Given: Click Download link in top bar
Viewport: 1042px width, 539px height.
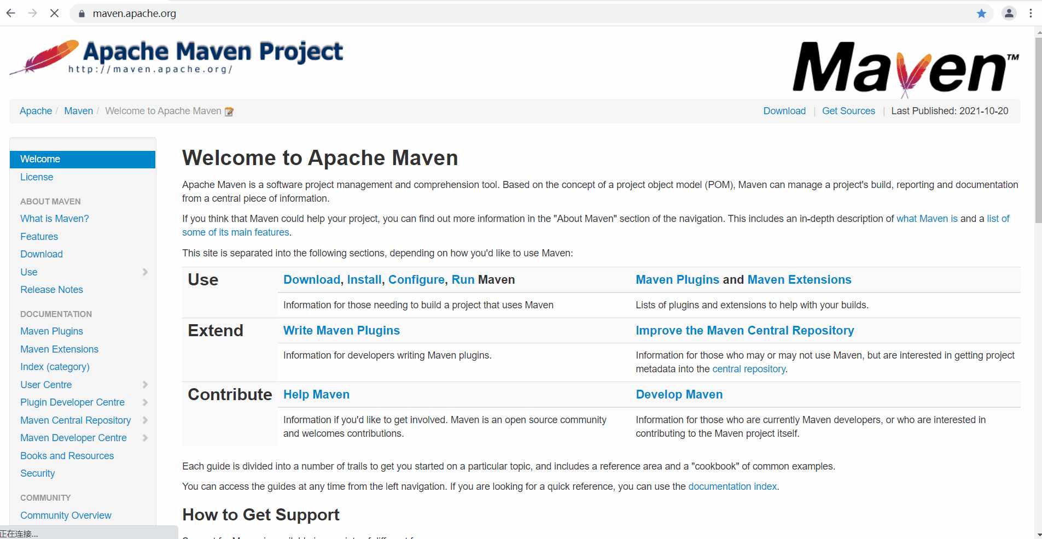Looking at the screenshot, I should pyautogui.click(x=784, y=111).
